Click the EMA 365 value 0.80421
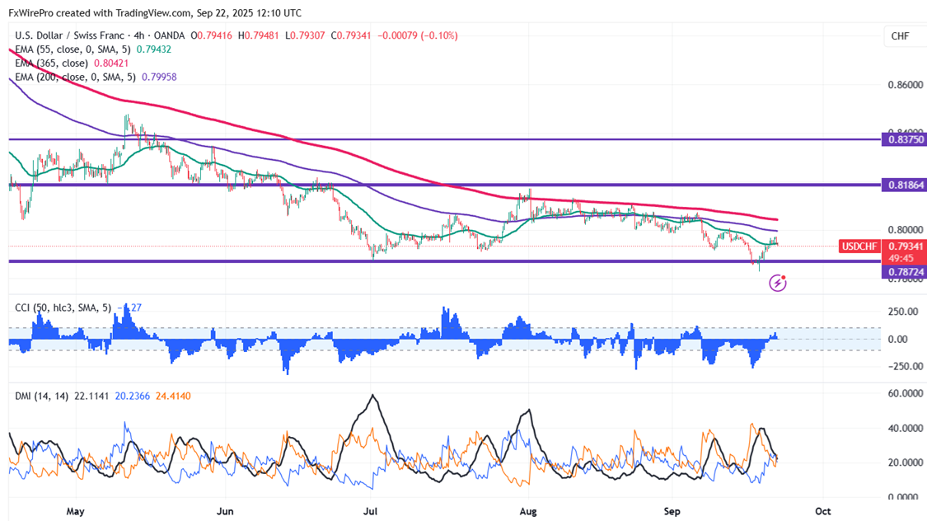 tap(111, 63)
